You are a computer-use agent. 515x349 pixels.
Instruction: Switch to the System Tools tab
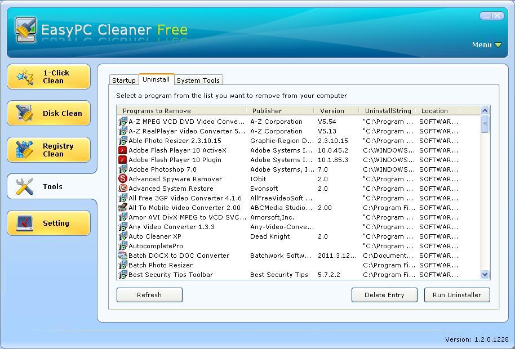[x=198, y=80]
